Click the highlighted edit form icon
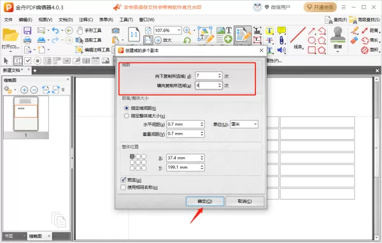The width and height of the screenshot is (382, 243). (x=243, y=35)
